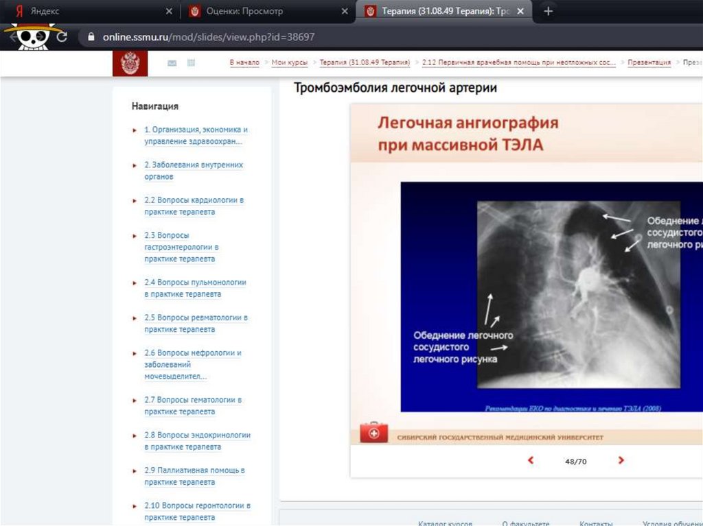Click the red first-aid kit icon
The width and height of the screenshot is (703, 526).
(373, 432)
